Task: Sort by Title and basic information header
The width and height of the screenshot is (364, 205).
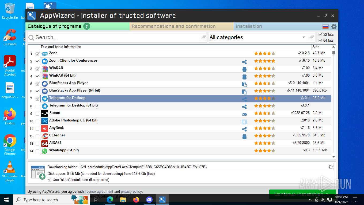Action: 176,47
